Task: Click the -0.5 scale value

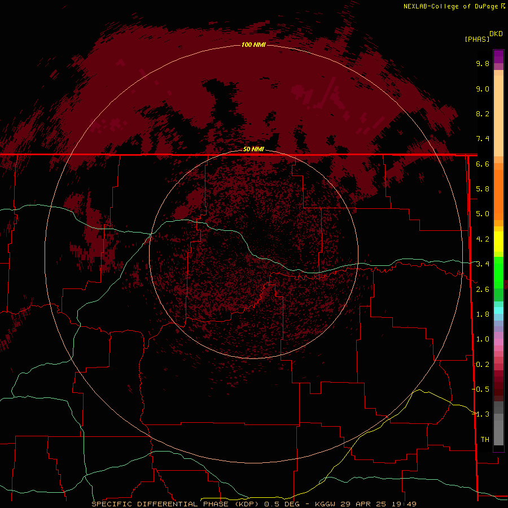Action: (480, 389)
